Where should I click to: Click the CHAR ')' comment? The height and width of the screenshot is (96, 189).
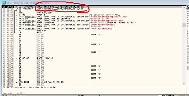[96, 78]
